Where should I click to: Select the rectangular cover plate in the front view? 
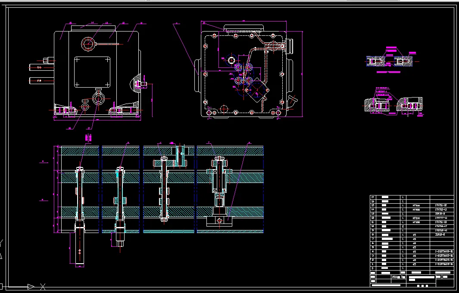pyautogui.click(x=92, y=72)
